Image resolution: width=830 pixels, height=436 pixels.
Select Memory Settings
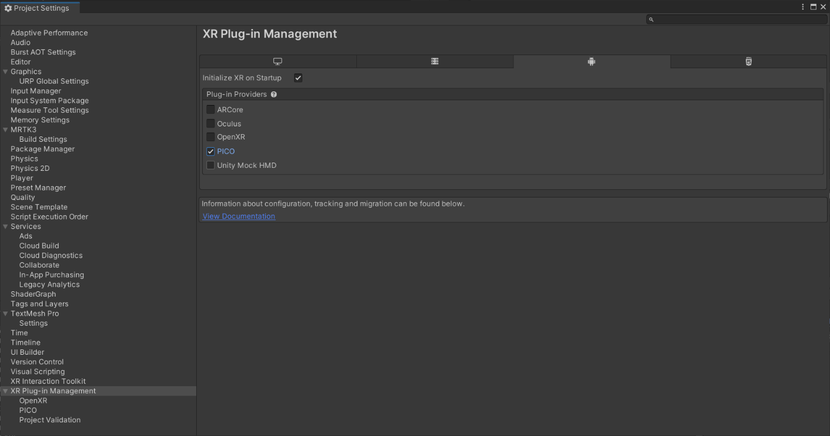point(40,120)
